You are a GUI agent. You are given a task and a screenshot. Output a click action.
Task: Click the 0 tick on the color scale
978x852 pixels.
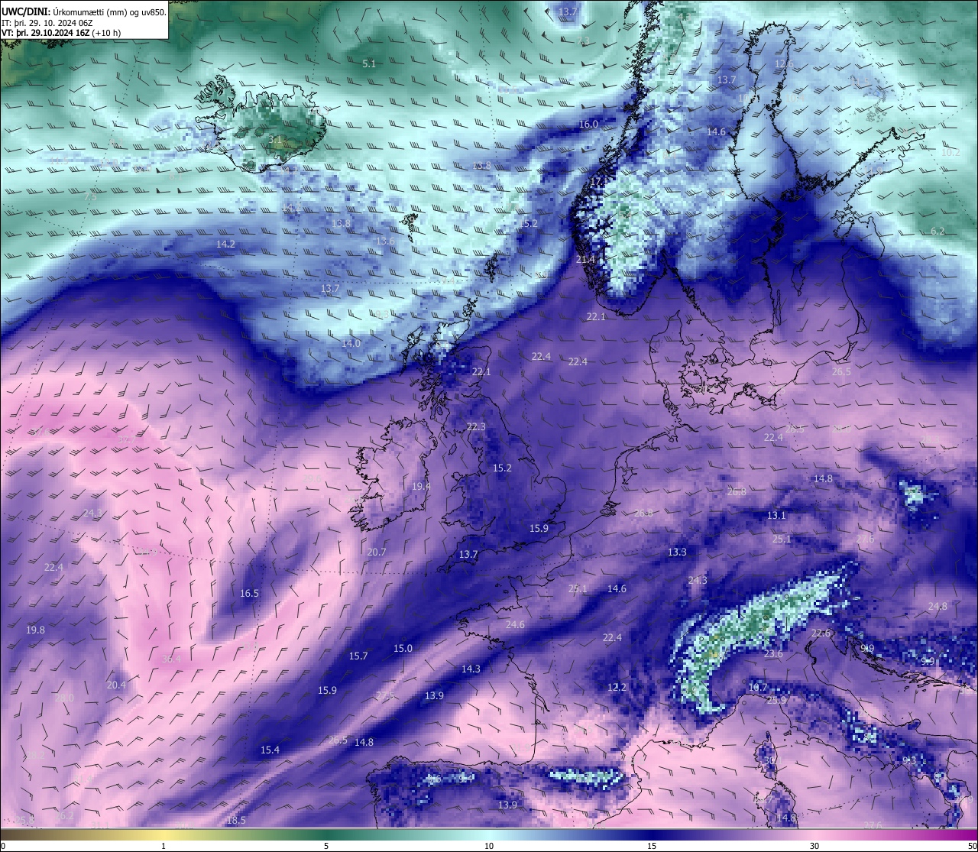(x=2, y=846)
